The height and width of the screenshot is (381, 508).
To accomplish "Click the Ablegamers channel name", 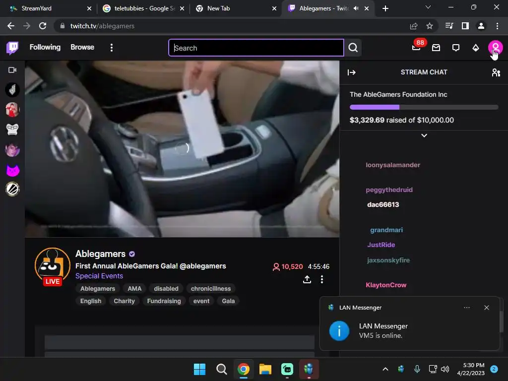I will click(x=100, y=254).
